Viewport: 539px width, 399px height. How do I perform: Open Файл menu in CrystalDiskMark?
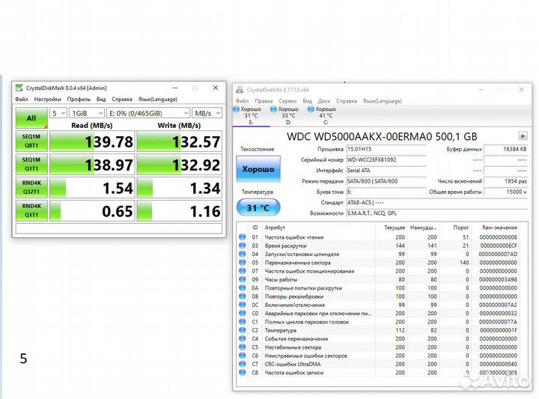22,99
